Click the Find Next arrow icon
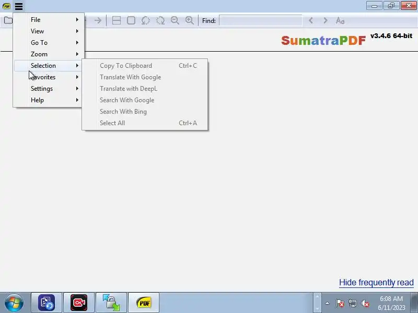The image size is (418, 313). pos(325,20)
